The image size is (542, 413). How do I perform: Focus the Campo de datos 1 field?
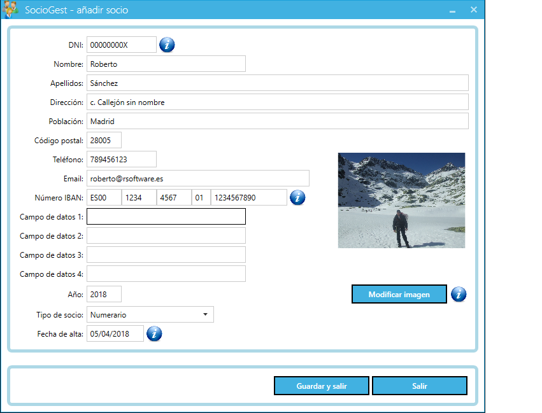click(166, 216)
